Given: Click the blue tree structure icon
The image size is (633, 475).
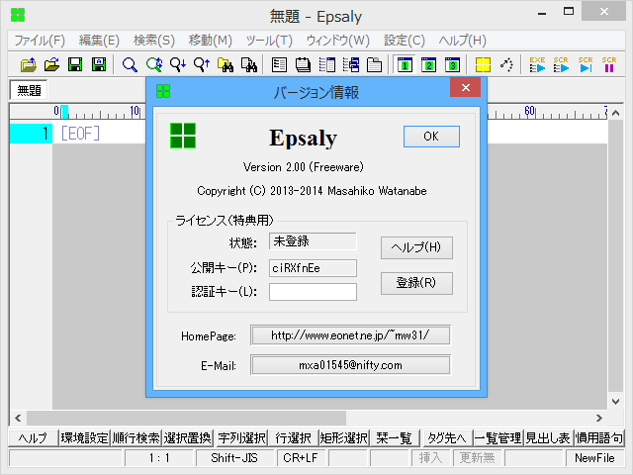Looking at the screenshot, I should tap(351, 64).
